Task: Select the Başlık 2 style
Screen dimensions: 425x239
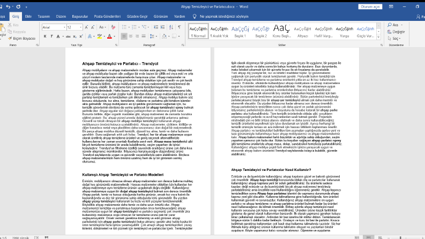Action: pos(261,31)
